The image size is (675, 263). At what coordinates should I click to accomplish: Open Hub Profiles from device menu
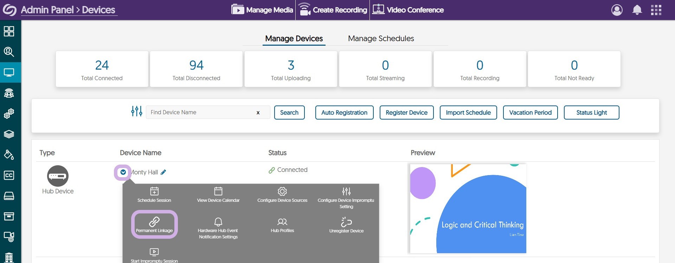tap(282, 225)
